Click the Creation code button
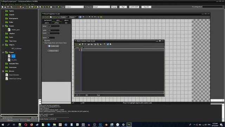The image size is (225, 127). point(53,46)
